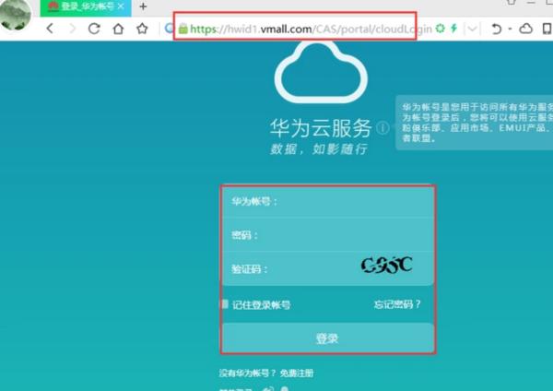Refresh the captcha image
The width and height of the screenshot is (553, 391).
[386, 266]
